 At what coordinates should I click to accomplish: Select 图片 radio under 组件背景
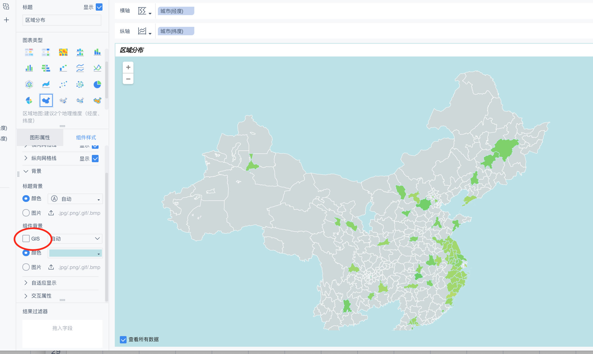pos(26,267)
